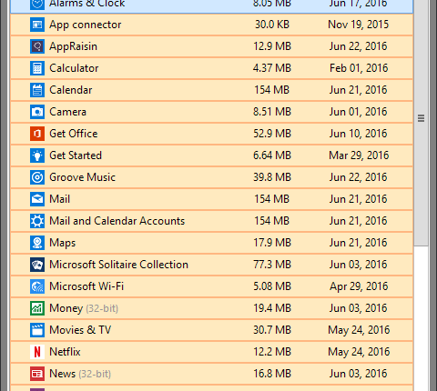Screen dimensions: 437x391
Task: Click the 8.51 MB size of Camera
Action: (272, 112)
